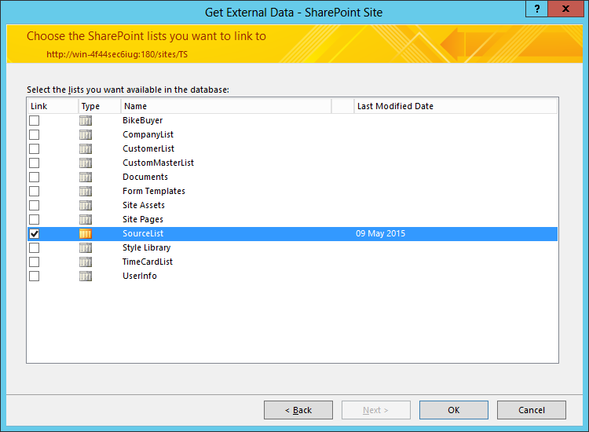Check the Documents link checkbox
The image size is (589, 432).
coord(35,178)
